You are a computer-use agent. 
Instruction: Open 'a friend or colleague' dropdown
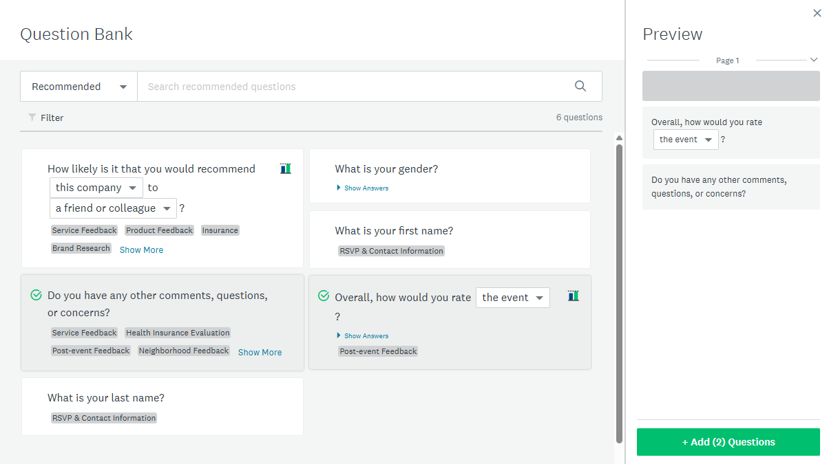tap(113, 208)
